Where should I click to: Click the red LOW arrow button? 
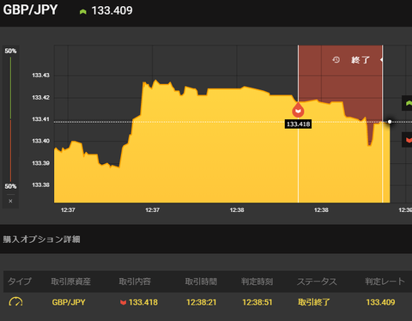pos(408,140)
